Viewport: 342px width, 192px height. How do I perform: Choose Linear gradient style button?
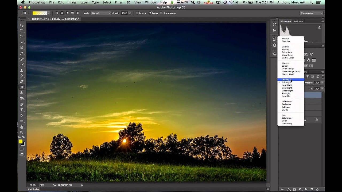pyautogui.click(x=57, y=13)
